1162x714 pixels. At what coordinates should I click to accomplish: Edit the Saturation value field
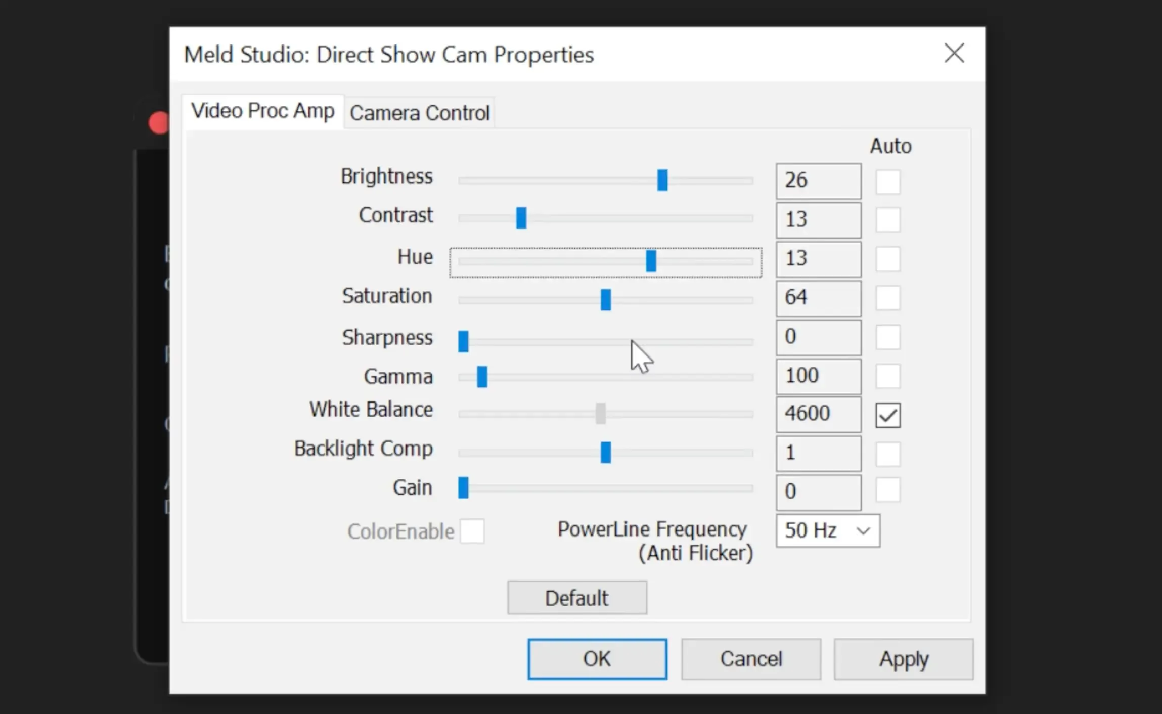(x=818, y=297)
